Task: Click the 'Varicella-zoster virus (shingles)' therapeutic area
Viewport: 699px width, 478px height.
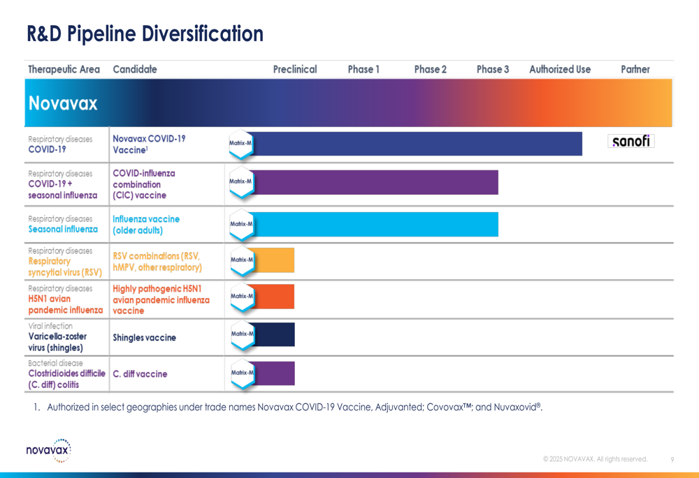Action: [x=57, y=342]
